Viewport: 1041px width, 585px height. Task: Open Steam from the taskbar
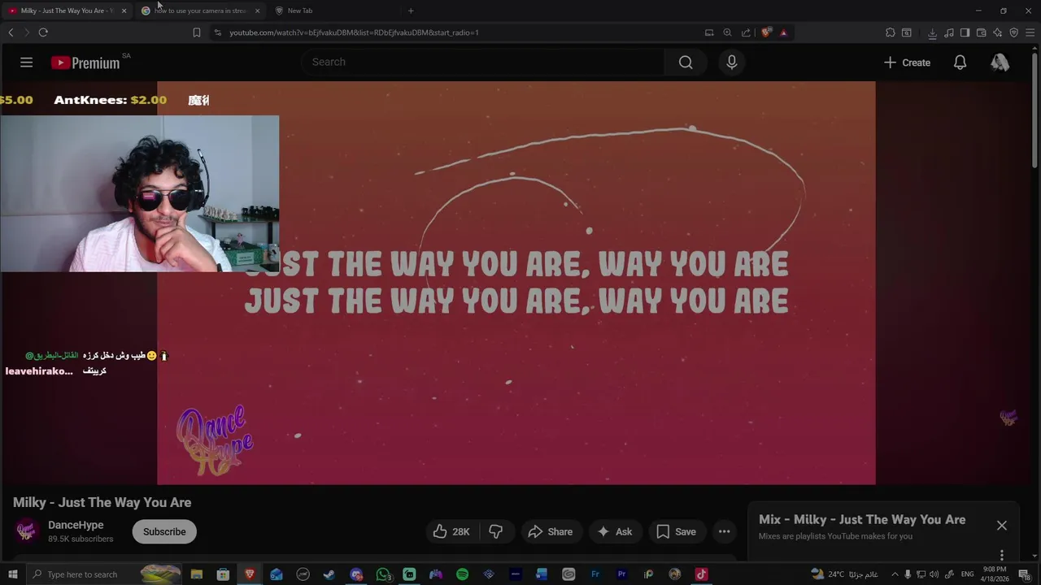[x=329, y=574]
